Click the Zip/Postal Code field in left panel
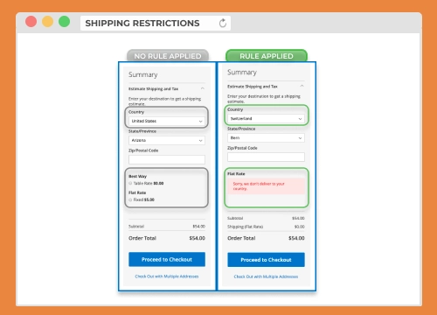 (167, 159)
